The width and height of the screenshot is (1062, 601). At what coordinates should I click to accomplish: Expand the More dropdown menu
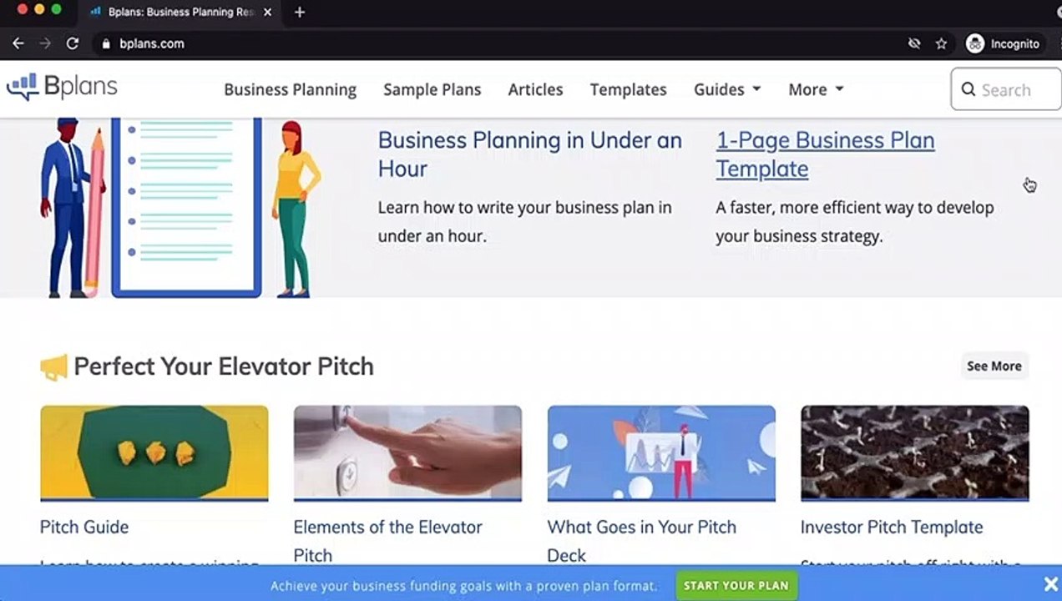pos(816,89)
